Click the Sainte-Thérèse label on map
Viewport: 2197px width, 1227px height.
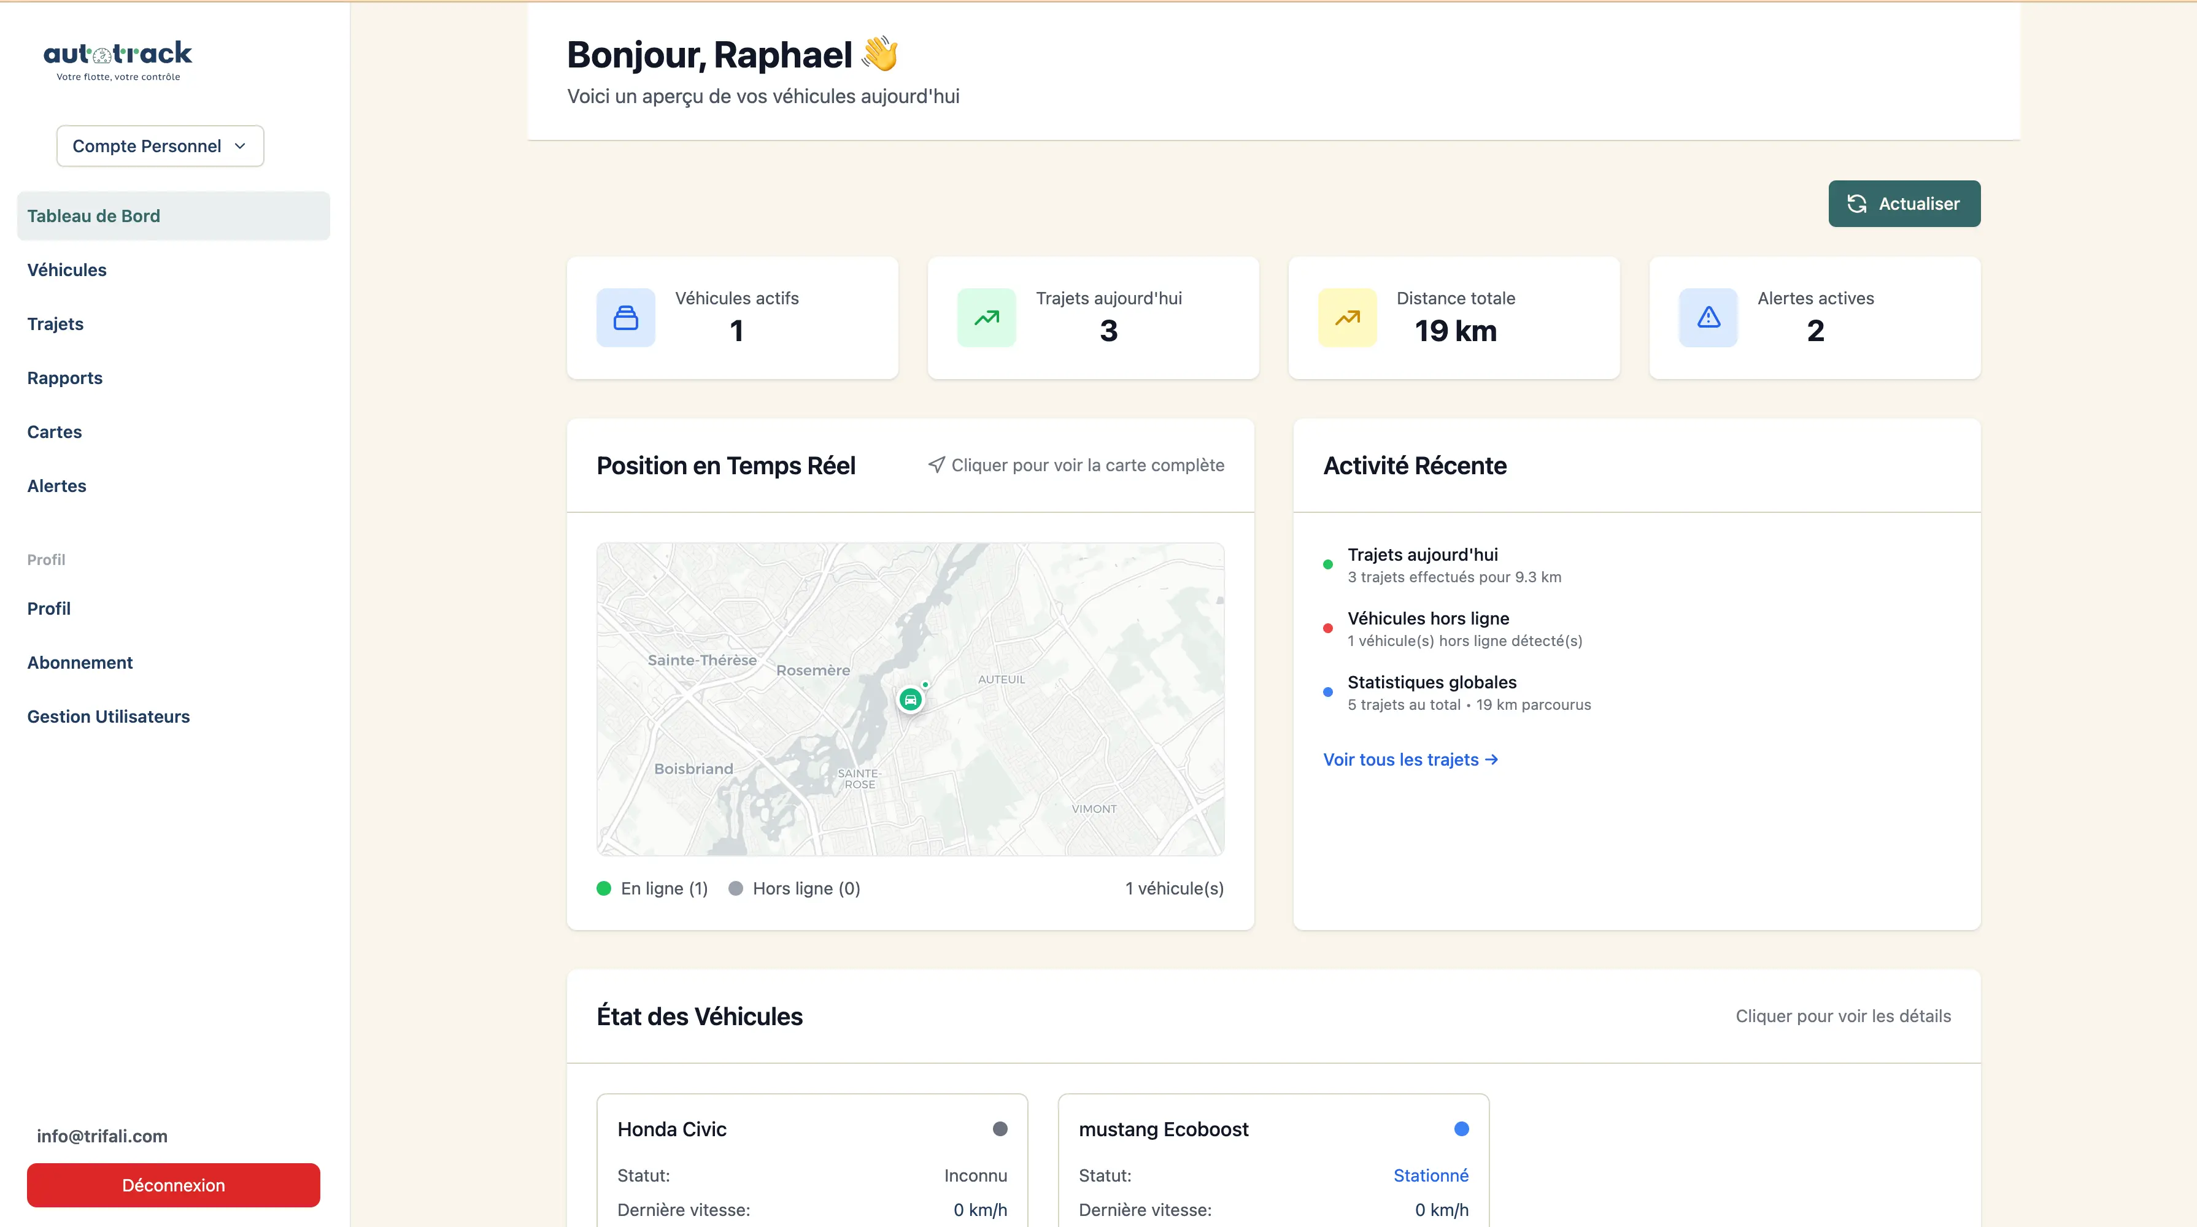click(x=701, y=660)
